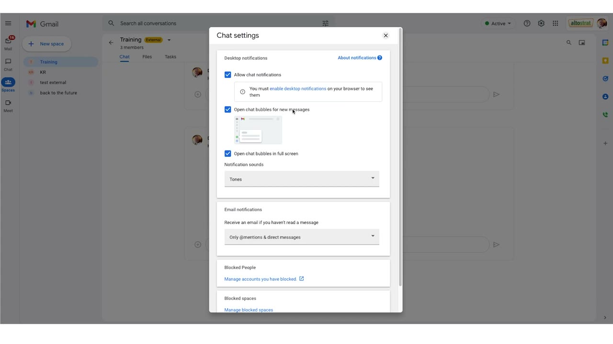613x344 pixels.
Task: Open Manage accounts you have blocked link
Action: pos(264,279)
